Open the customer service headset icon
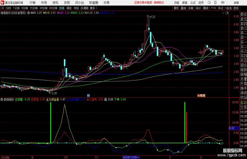 click(209, 3)
